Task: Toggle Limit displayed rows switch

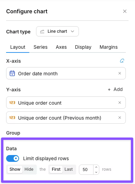Action: (13, 158)
